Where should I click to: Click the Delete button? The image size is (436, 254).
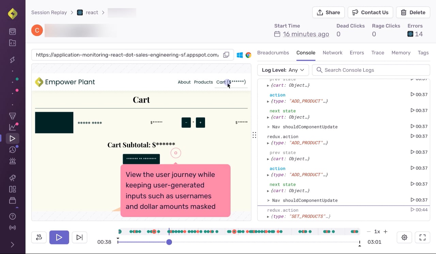tap(413, 12)
